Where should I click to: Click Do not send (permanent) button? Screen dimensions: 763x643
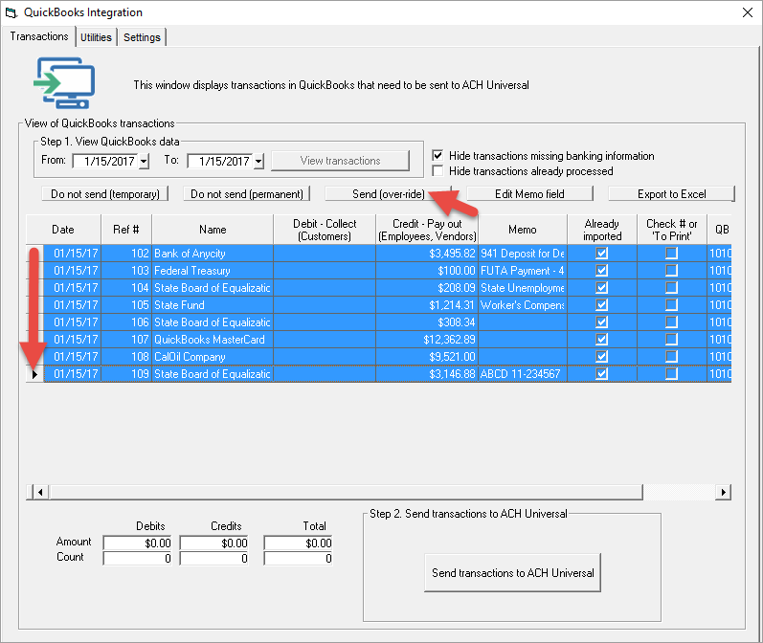[x=247, y=194]
